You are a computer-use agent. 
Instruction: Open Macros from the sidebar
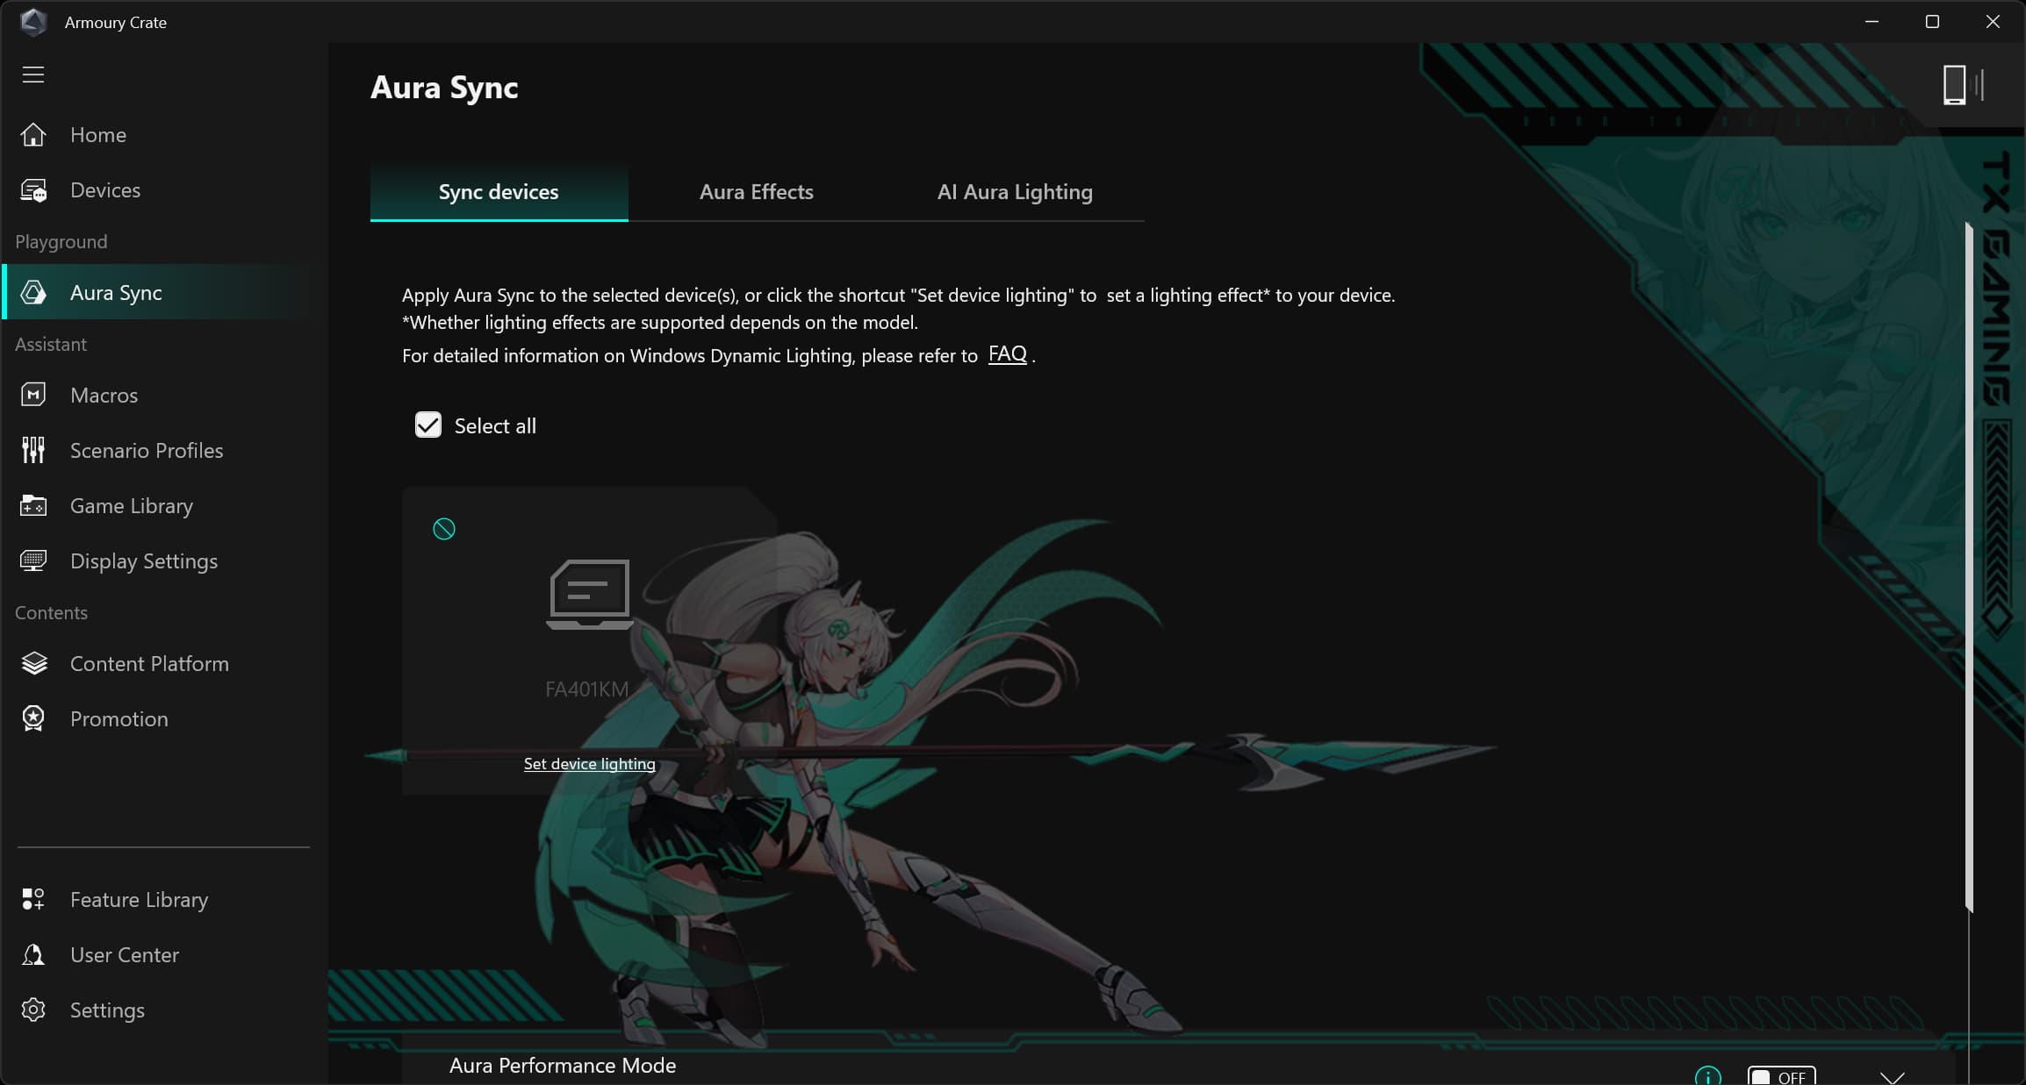104,396
